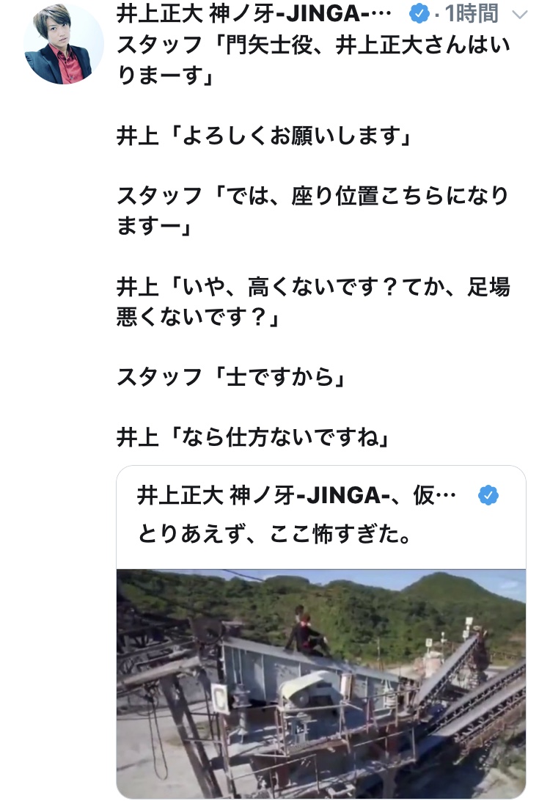Expand the tweet options chevron menu
Viewport: 550px width, 801px height.
pos(519,15)
